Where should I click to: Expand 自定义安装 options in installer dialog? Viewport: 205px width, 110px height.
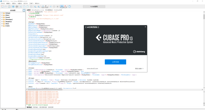point(139,69)
